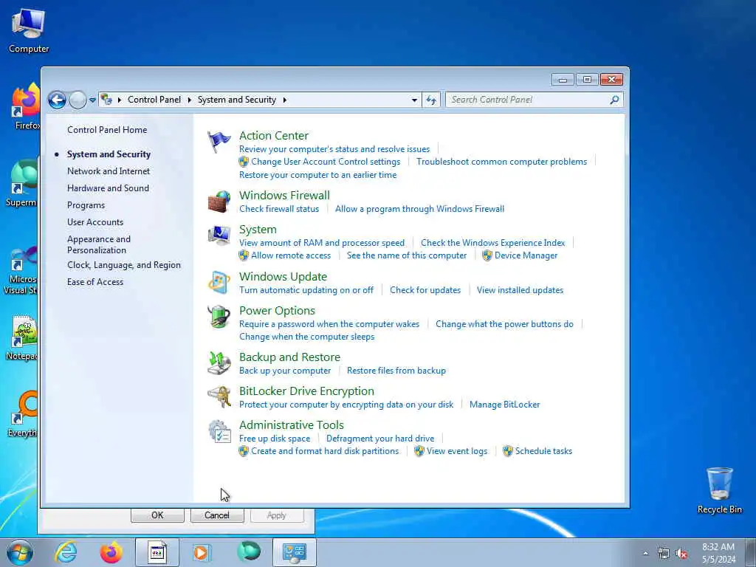Viewport: 756px width, 567px height.
Task: Go back with the blue Back arrow
Action: tap(57, 100)
